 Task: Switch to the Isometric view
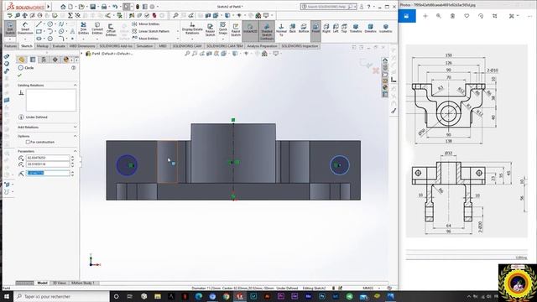(386, 29)
